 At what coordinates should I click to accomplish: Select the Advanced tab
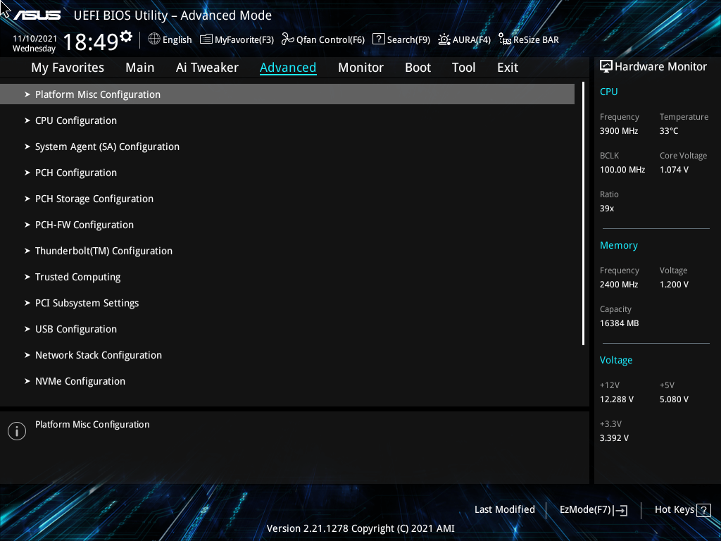click(288, 68)
